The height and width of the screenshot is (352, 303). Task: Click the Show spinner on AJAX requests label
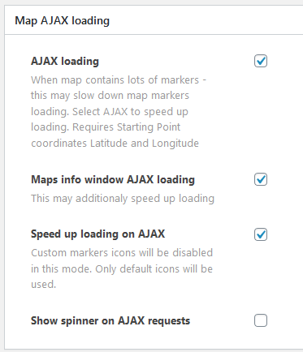point(110,321)
